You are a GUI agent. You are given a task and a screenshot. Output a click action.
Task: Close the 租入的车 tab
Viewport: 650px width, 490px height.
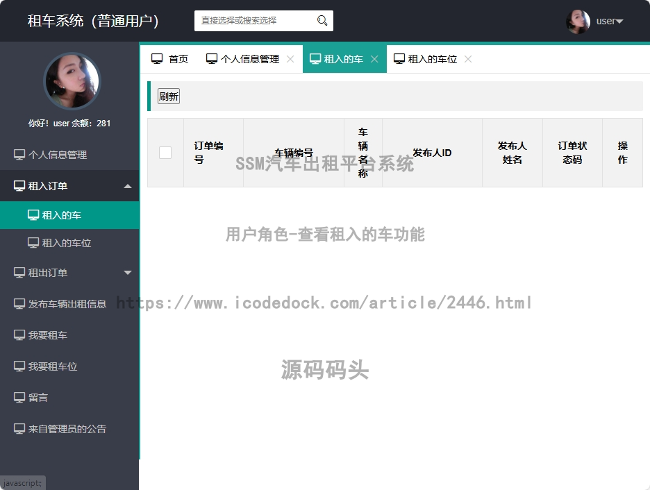pos(374,59)
